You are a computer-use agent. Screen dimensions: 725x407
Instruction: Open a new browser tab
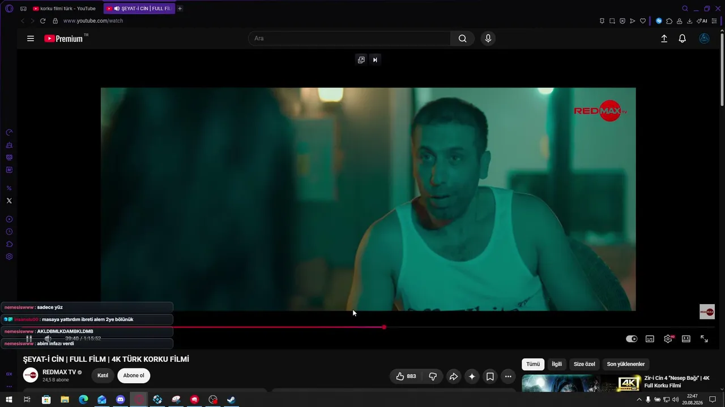coord(180,8)
